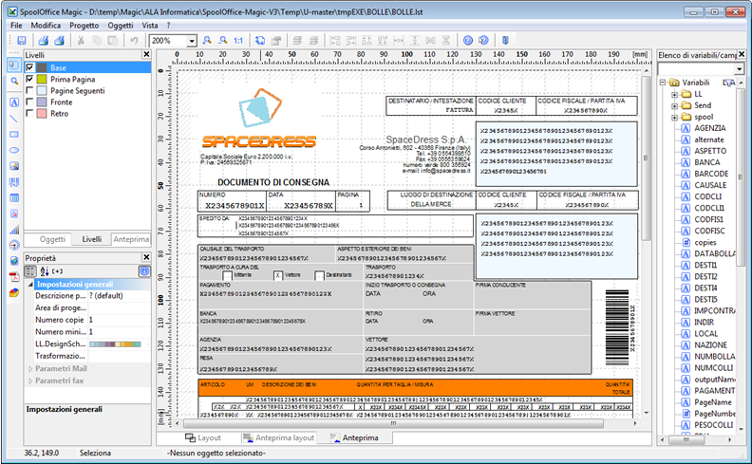The height and width of the screenshot is (464, 752).
Task: Select the Barcode object tool
Action: point(13,182)
